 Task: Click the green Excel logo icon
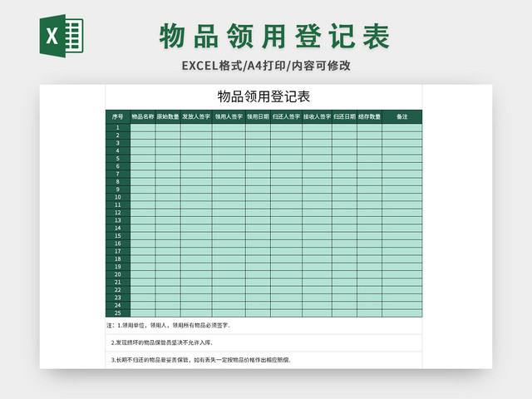pos(62,36)
